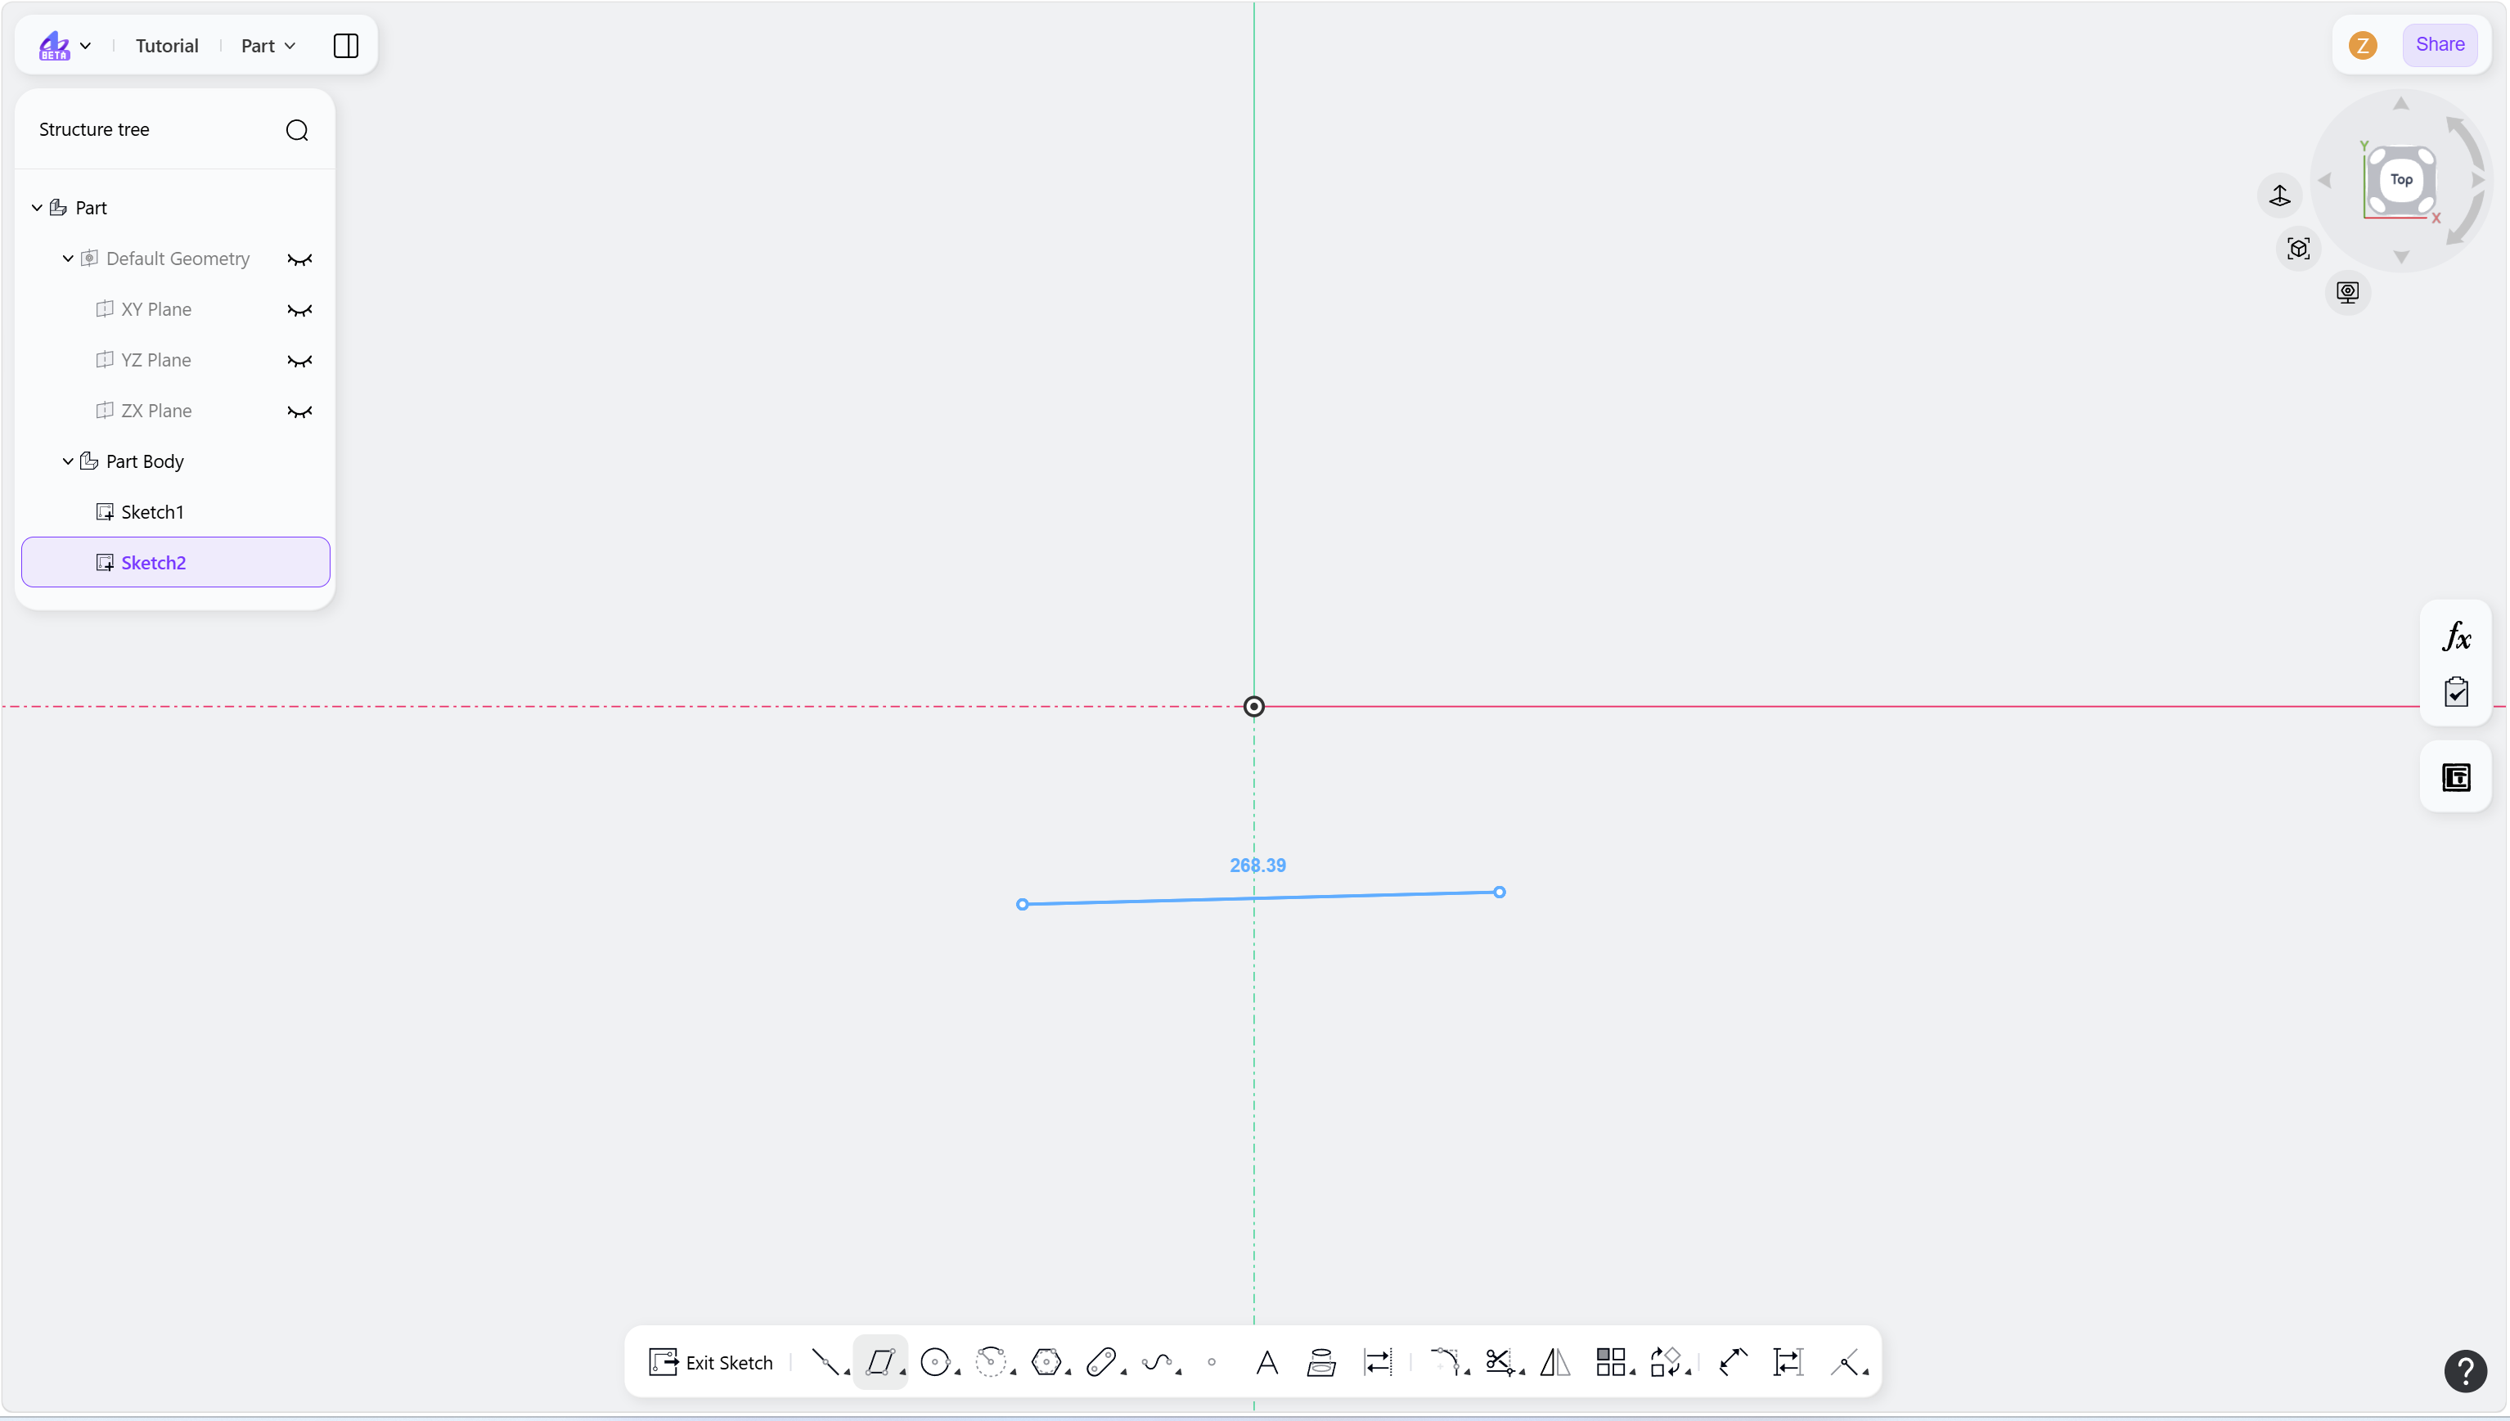This screenshot has height=1421, width=2510.
Task: Collapse the Part tree node
Action: click(x=37, y=208)
